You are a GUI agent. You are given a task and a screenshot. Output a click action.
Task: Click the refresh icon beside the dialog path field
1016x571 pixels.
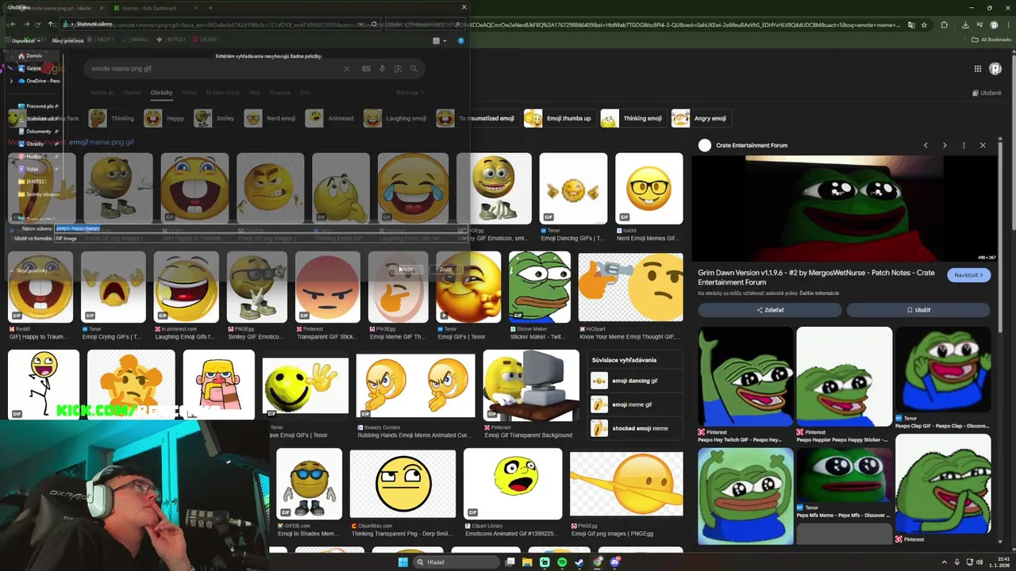tap(374, 25)
